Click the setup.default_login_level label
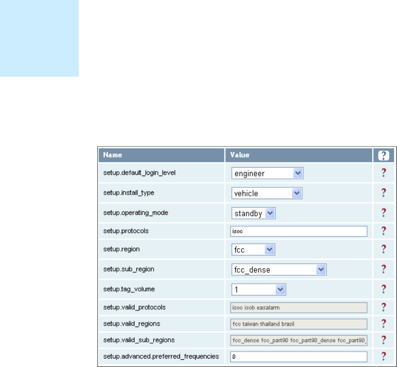The width and height of the screenshot is (397, 367). click(139, 173)
